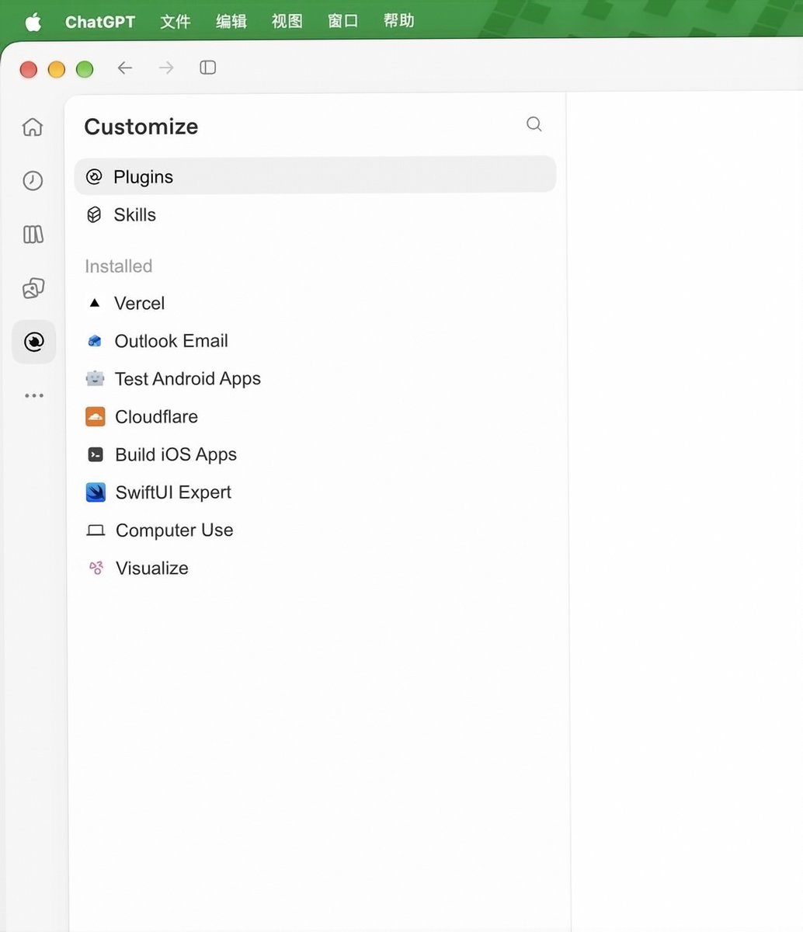Open the 帮助 menu

[399, 22]
